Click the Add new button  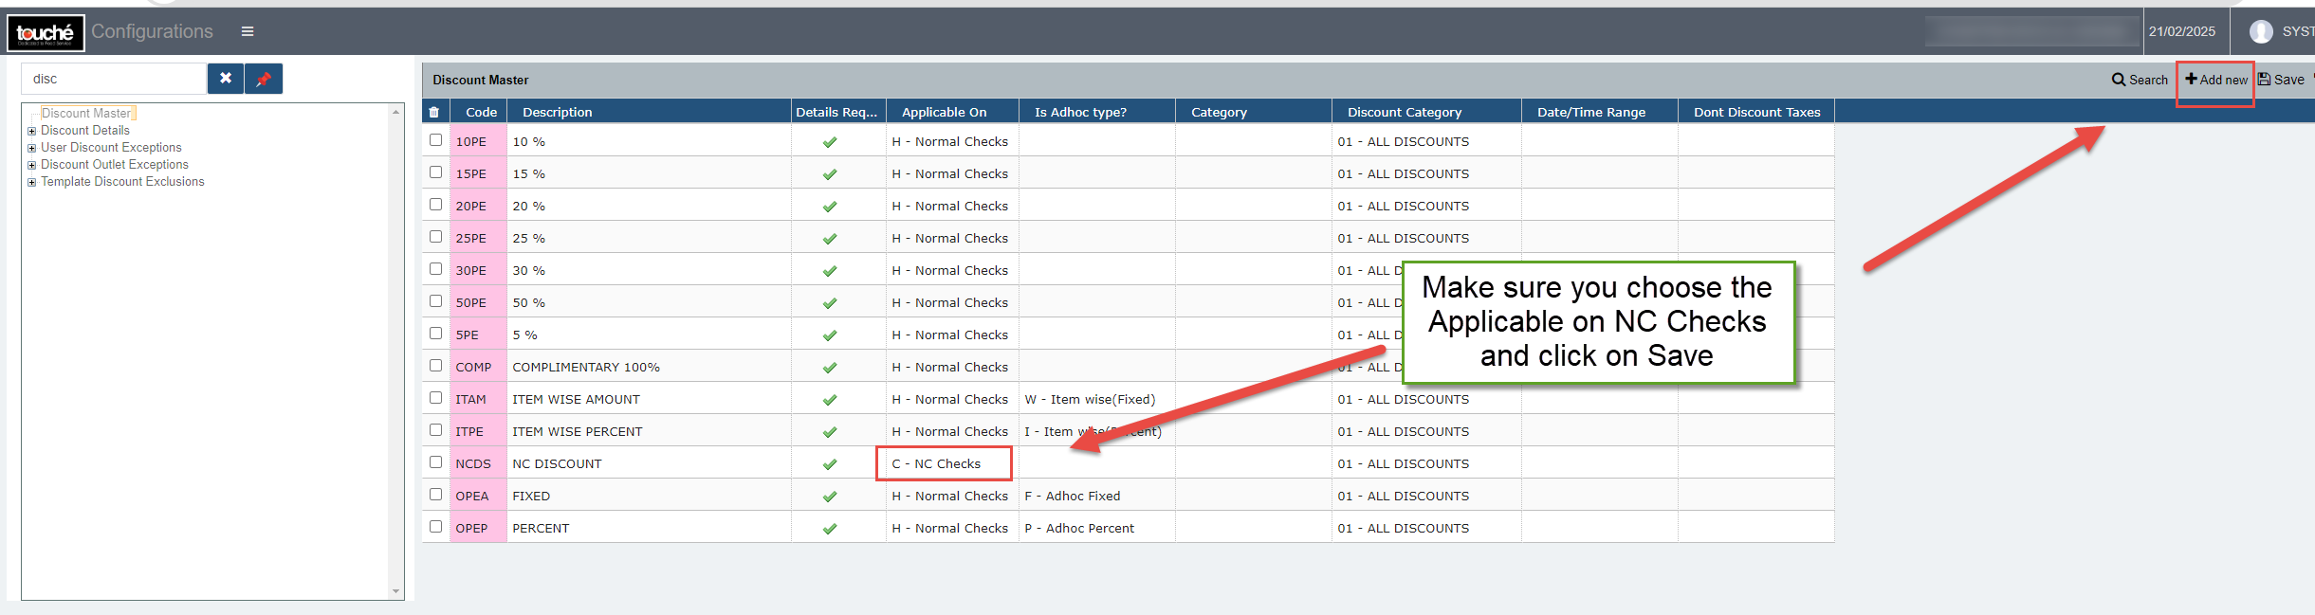pyautogui.click(x=2216, y=80)
